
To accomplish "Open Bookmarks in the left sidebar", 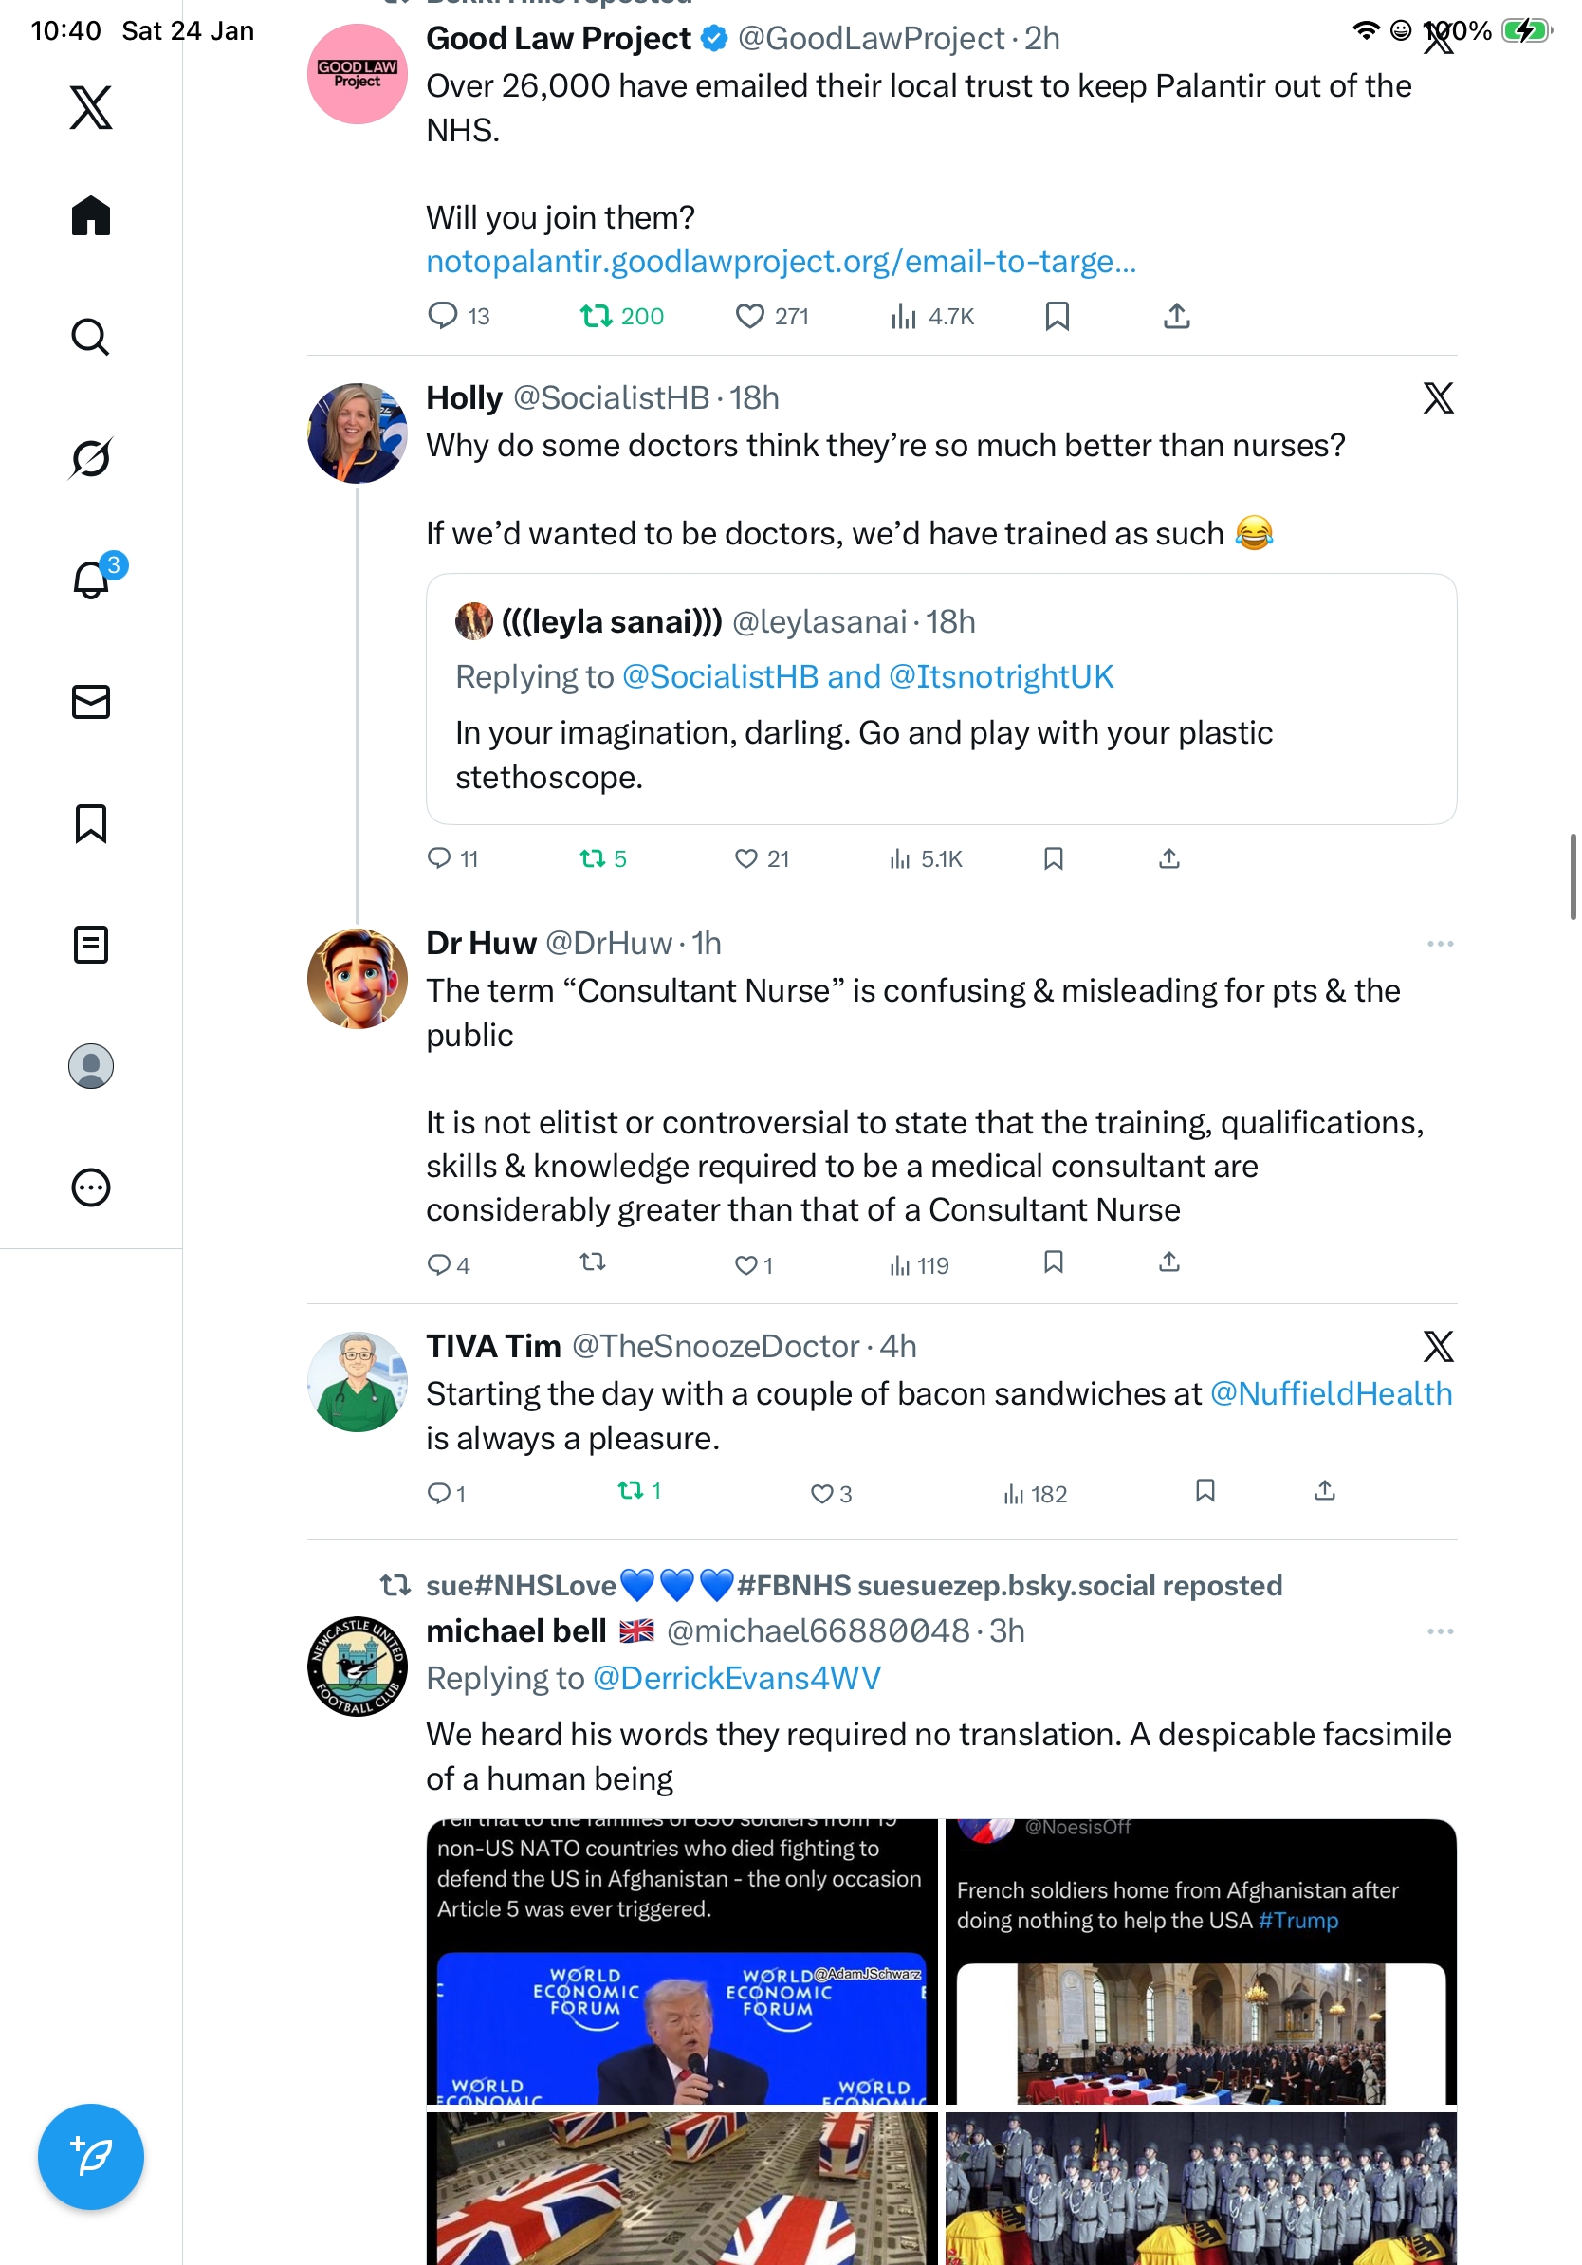I will [91, 822].
